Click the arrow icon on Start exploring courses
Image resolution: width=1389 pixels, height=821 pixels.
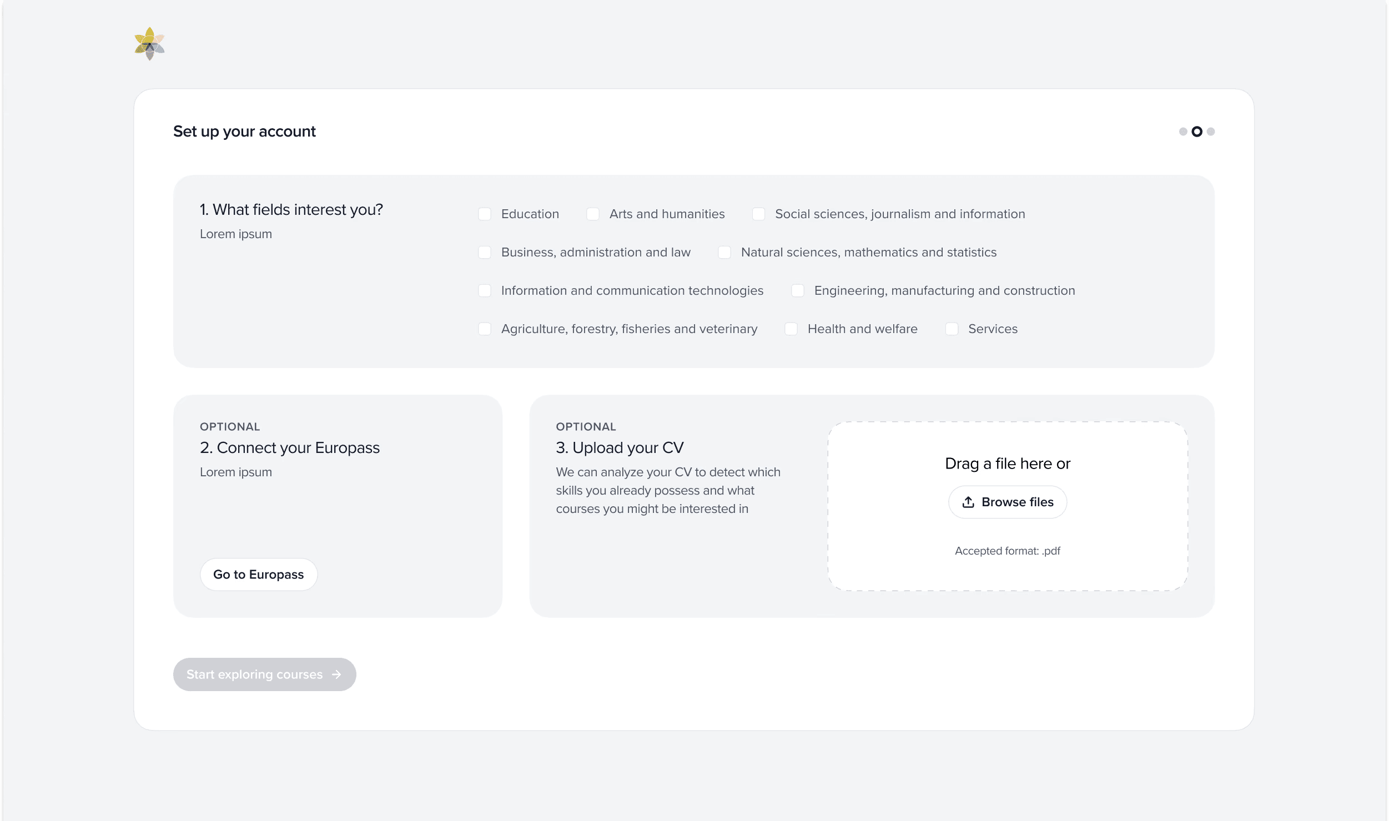pos(336,674)
